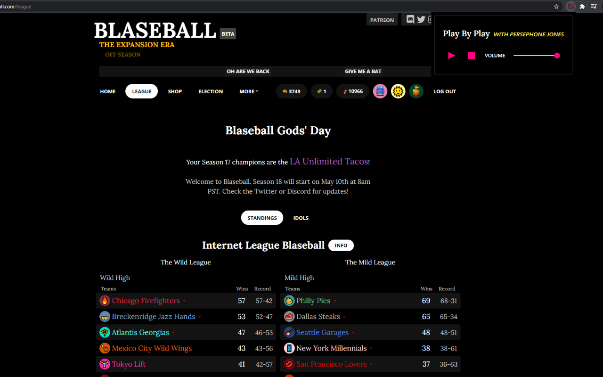Open the Play By Play extension icon

(570, 7)
